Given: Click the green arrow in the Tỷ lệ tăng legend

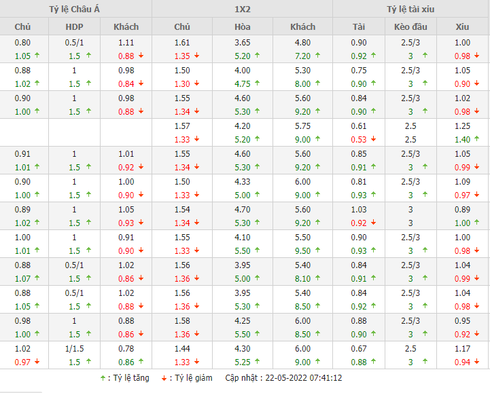Looking at the screenshot, I should (x=103, y=378).
